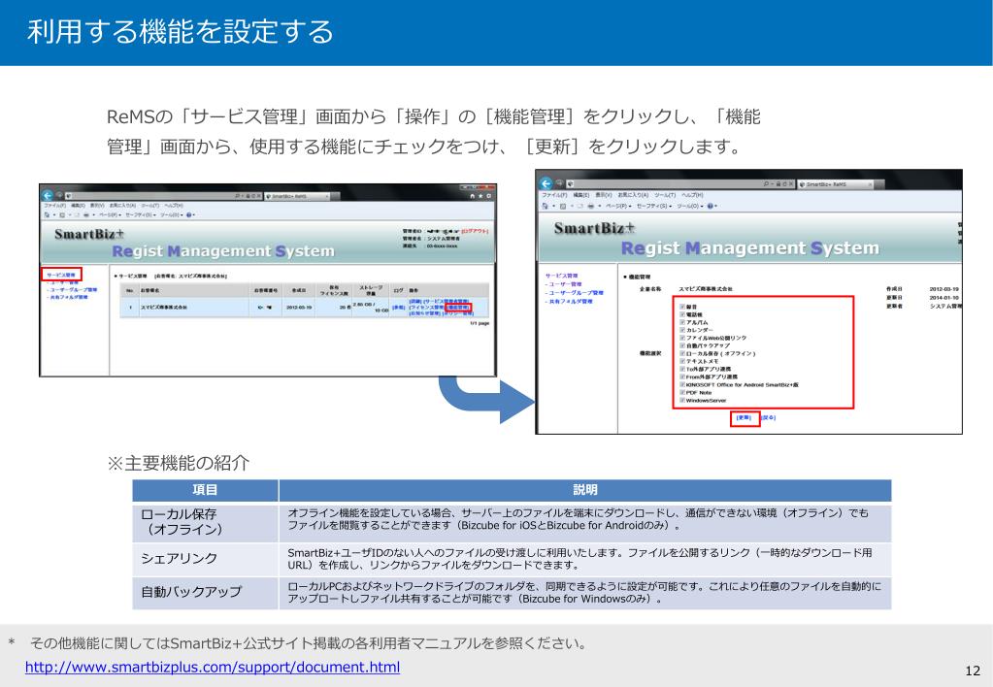Open the セーフティ(S) dropdown in the サービス管理 window
Viewport: 993px width, 687px height.
pyautogui.click(x=141, y=214)
